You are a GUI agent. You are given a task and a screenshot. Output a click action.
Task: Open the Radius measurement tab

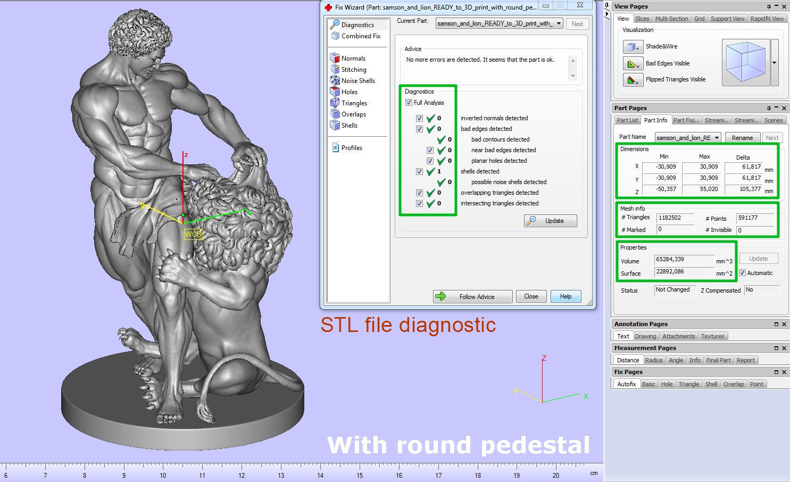coord(654,360)
